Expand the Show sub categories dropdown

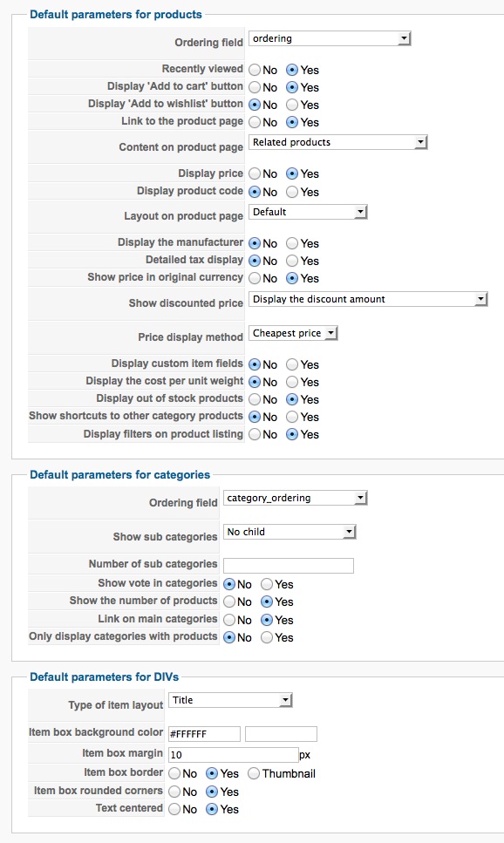pos(289,532)
